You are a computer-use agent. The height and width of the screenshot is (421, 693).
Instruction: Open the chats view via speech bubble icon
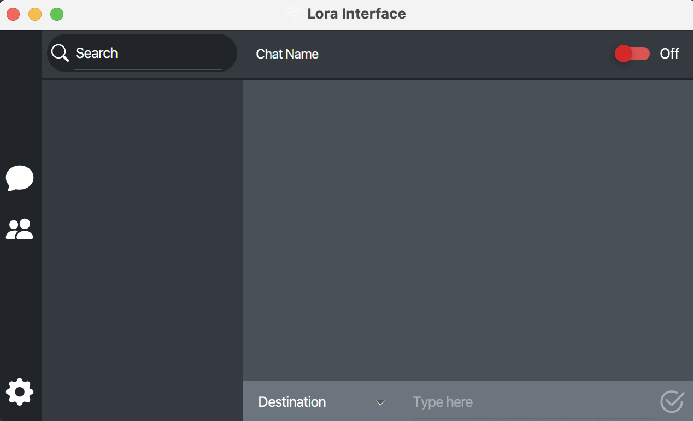click(x=20, y=178)
